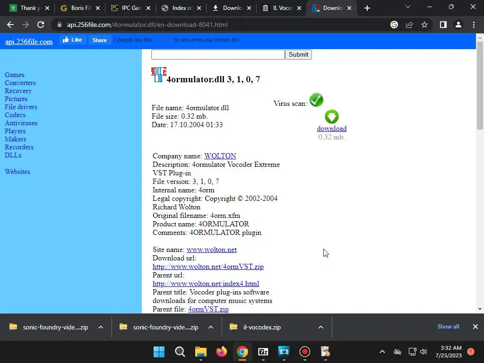484x363 pixels.
Task: Click the red record app in taskbar
Action: point(305,352)
